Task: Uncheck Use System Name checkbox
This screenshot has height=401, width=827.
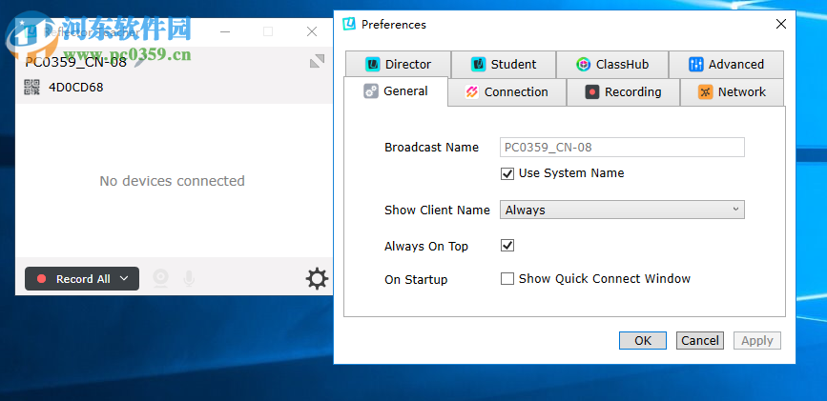Action: [x=507, y=173]
